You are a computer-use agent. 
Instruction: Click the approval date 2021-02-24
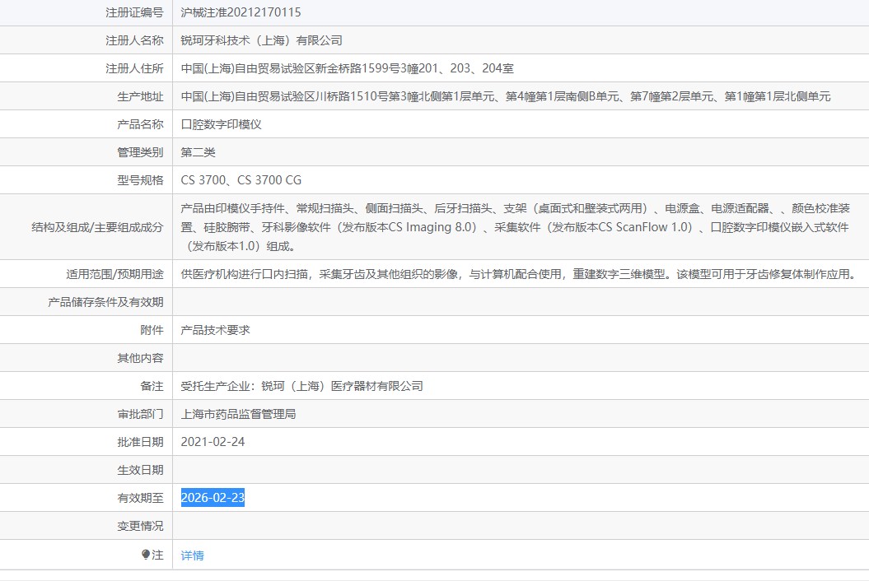[213, 442]
